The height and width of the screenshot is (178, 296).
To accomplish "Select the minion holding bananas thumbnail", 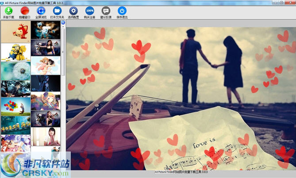I will point(15,53).
